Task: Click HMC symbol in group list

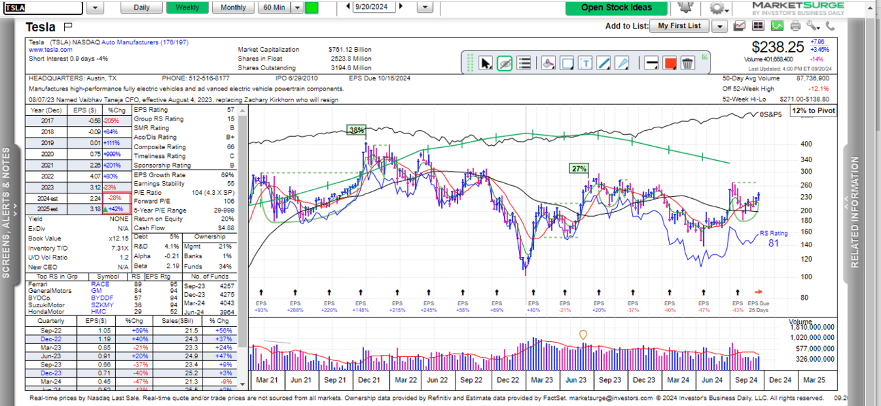Action: [x=98, y=312]
